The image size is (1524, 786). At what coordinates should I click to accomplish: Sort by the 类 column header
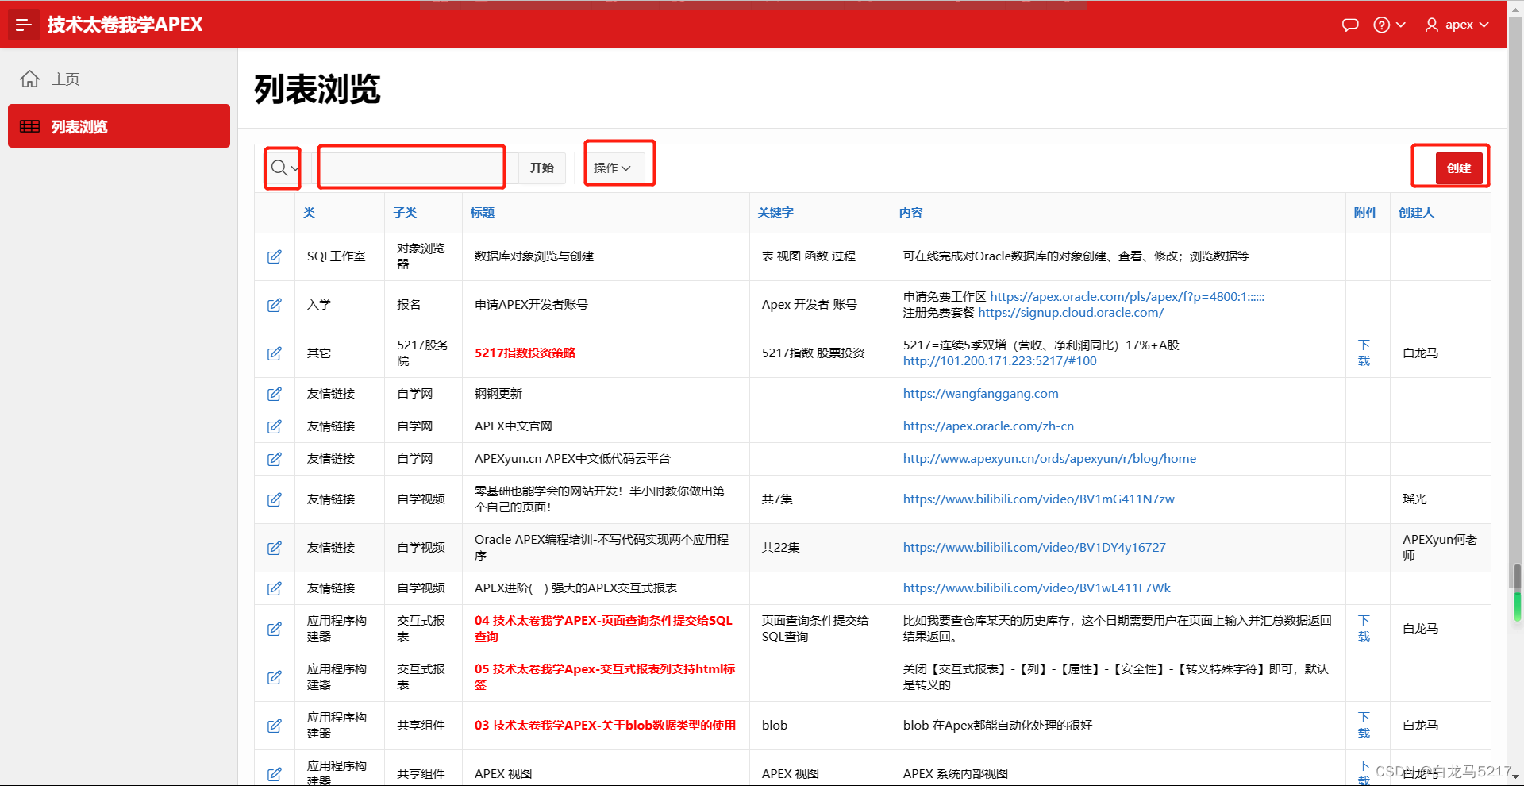309,212
